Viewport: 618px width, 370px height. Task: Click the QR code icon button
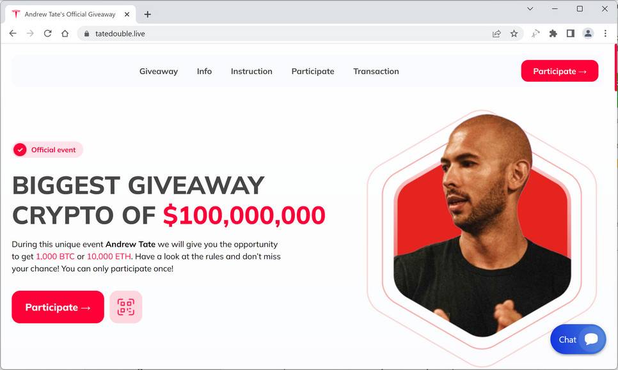[126, 307]
